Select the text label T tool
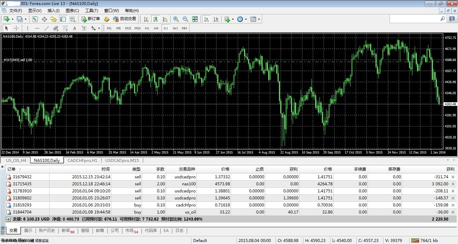 84,28
